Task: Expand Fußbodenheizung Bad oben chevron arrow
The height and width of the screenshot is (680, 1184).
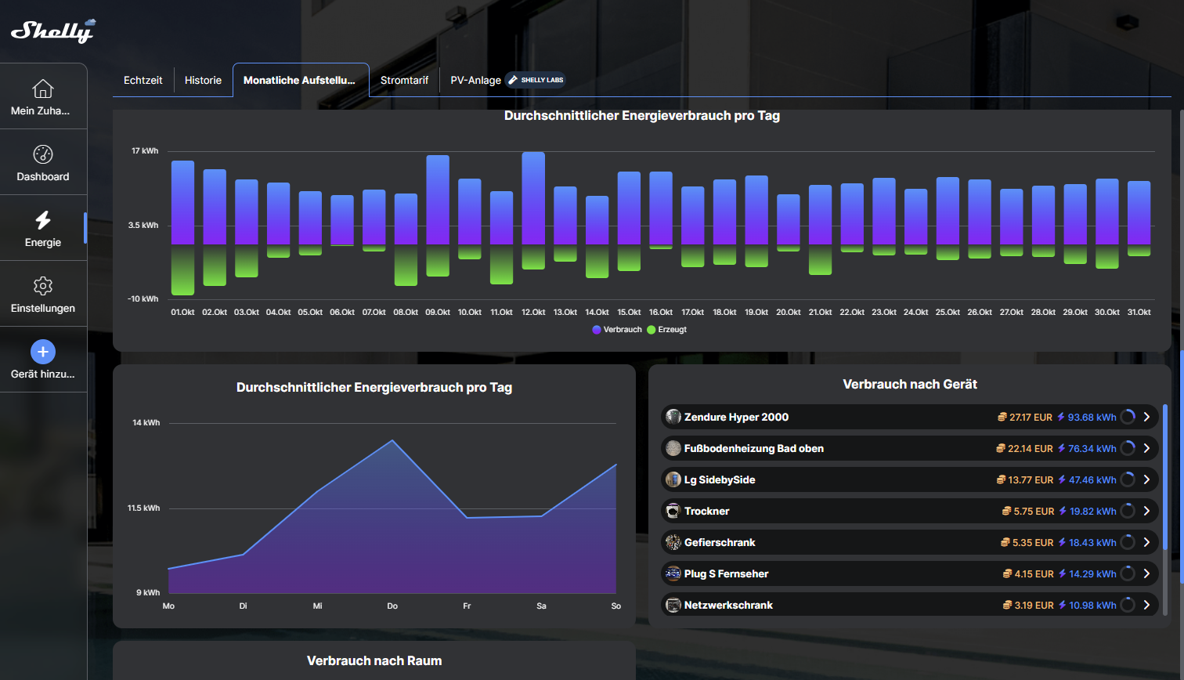Action: point(1146,448)
